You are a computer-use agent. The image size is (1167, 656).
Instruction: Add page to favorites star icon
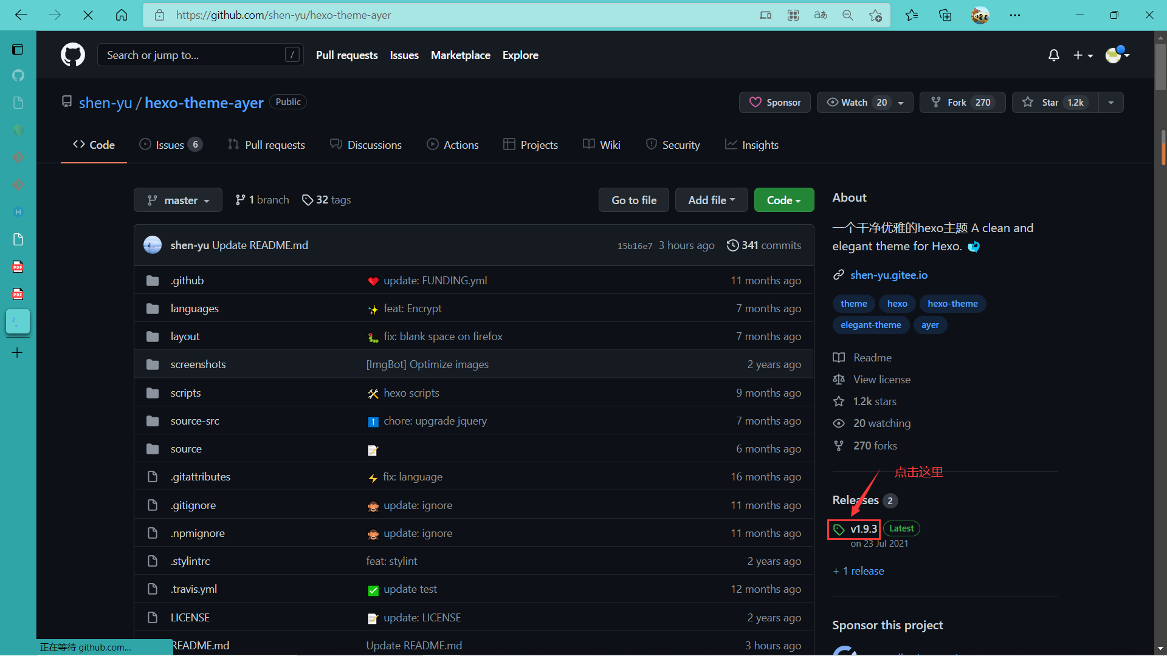coord(875,15)
